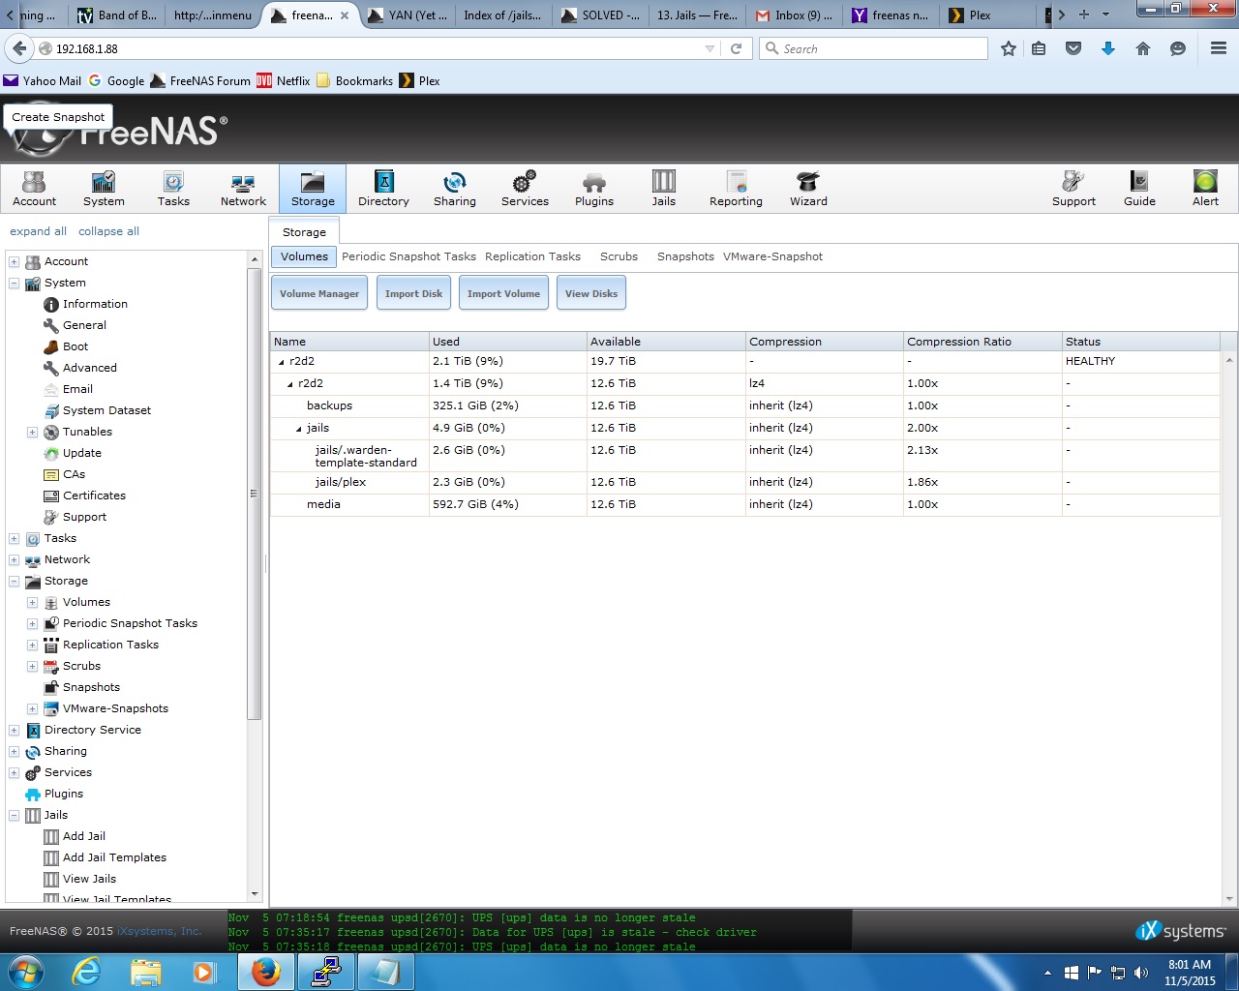Click the collapse all link
The height and width of the screenshot is (991, 1239).
coord(108,231)
